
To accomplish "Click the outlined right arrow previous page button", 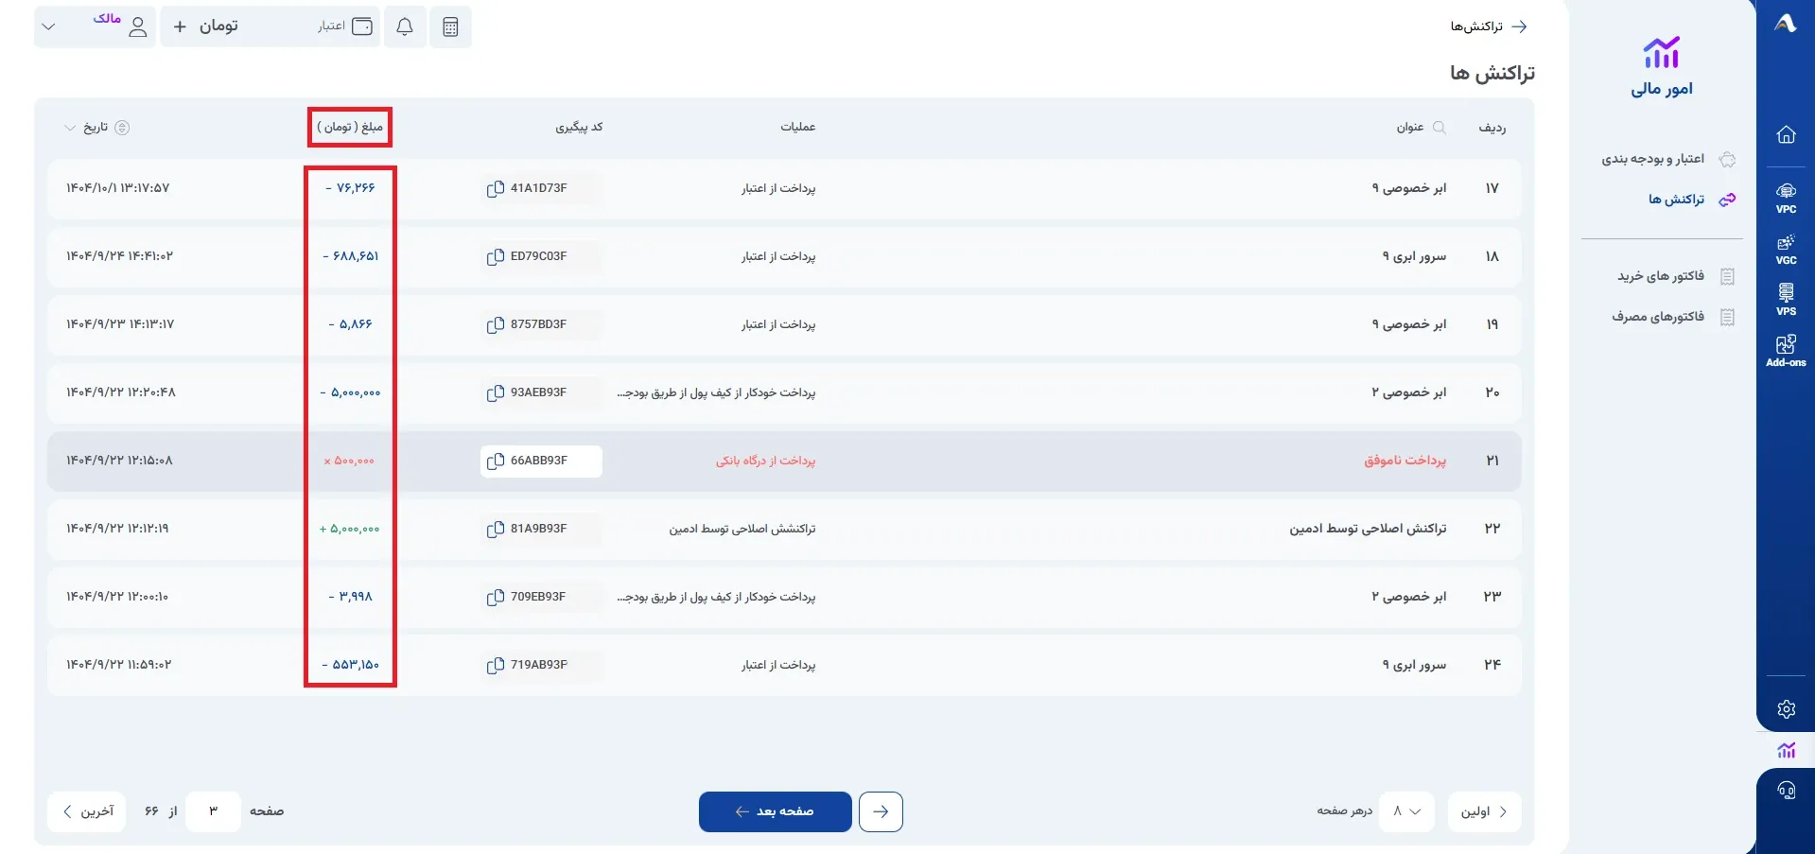I will pyautogui.click(x=881, y=811).
